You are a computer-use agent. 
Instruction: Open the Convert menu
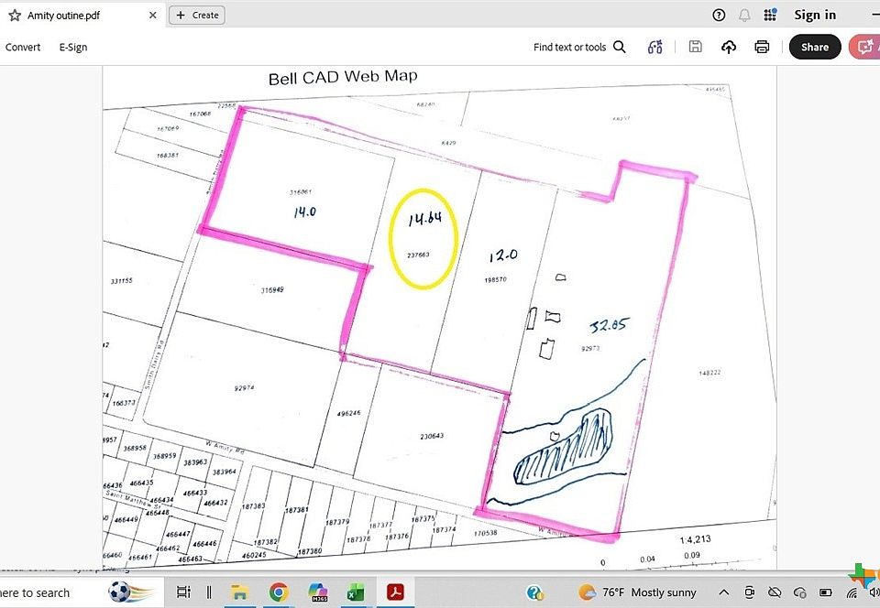click(x=23, y=47)
